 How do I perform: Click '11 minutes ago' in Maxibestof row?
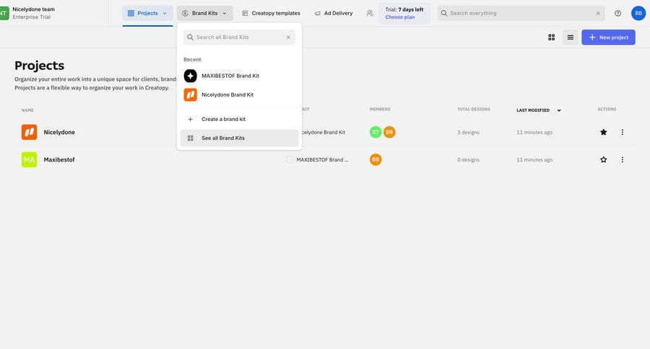[x=534, y=160]
